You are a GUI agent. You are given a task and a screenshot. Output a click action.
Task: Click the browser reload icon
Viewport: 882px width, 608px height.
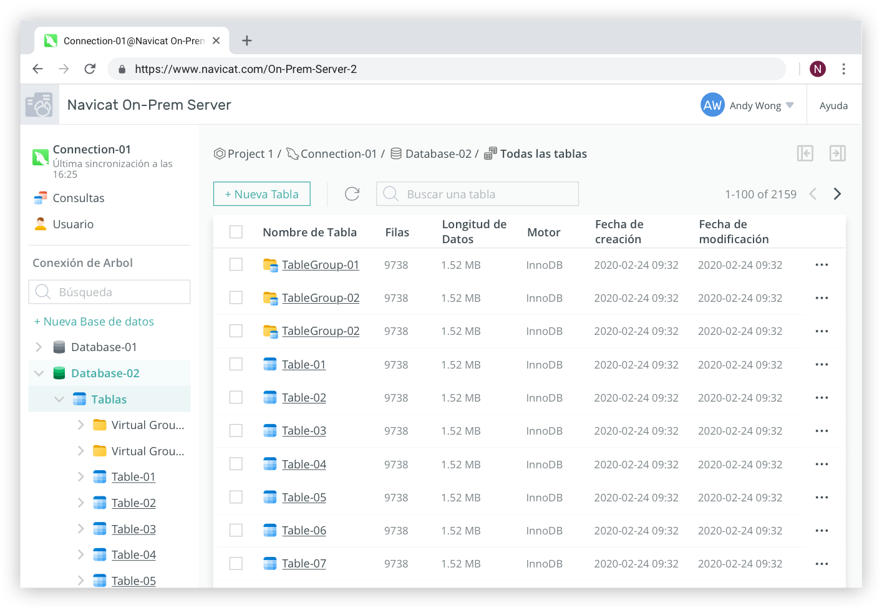90,69
